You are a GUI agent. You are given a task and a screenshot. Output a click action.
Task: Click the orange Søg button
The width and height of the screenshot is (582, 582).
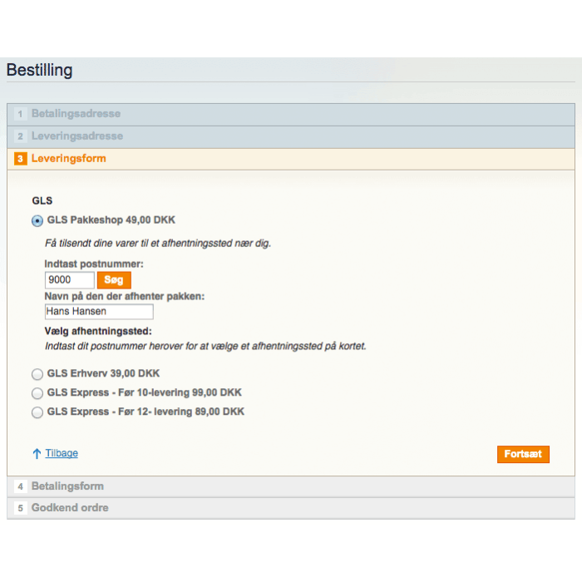click(114, 280)
